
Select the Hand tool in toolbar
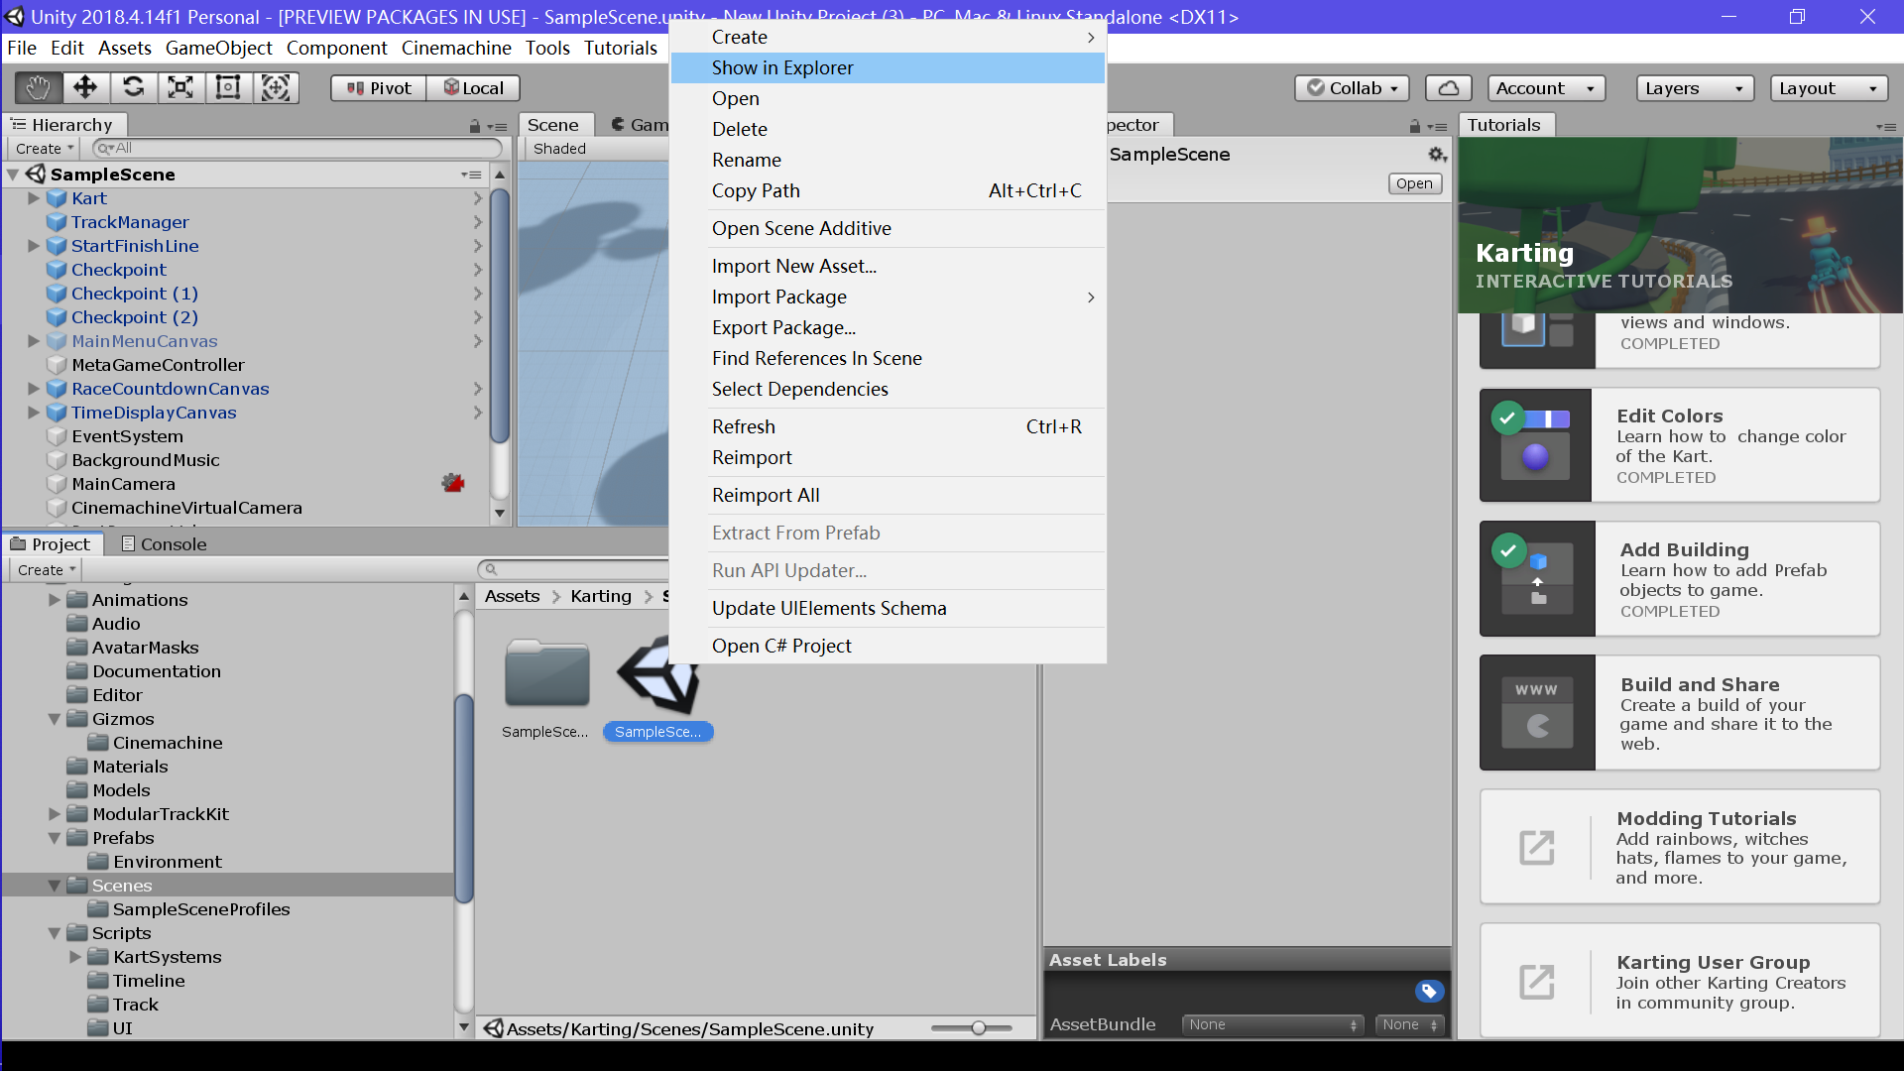click(38, 88)
